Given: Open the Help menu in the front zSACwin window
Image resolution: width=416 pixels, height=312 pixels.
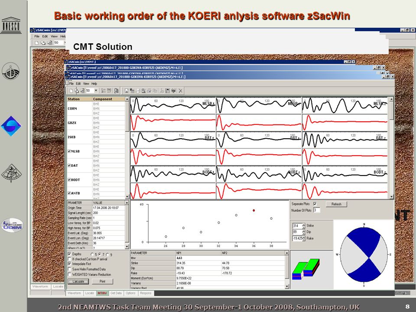Looking at the screenshot, I should pyautogui.click(x=94, y=84).
